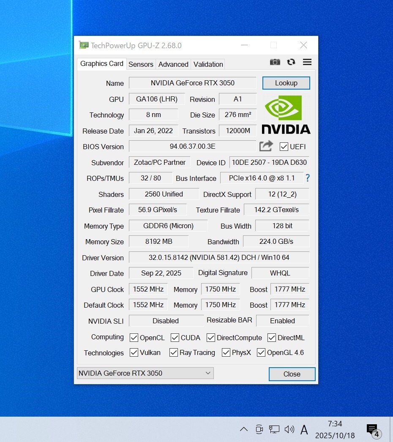Switch to the Sensors tab
This screenshot has width=393, height=442.
(141, 64)
